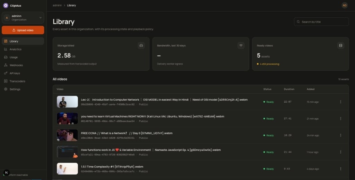Open Webhooks in the sidebar
The image size is (355, 180).
(23, 65)
